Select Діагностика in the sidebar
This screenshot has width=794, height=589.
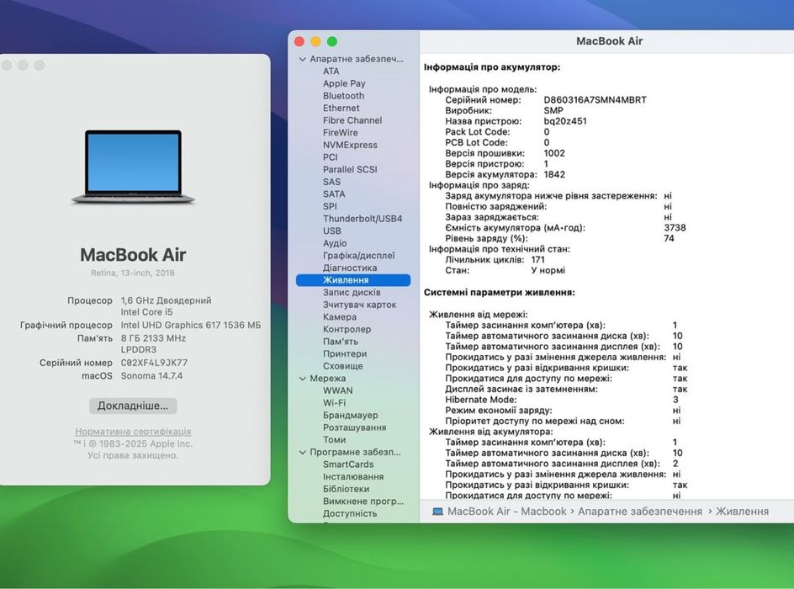pyautogui.click(x=350, y=268)
